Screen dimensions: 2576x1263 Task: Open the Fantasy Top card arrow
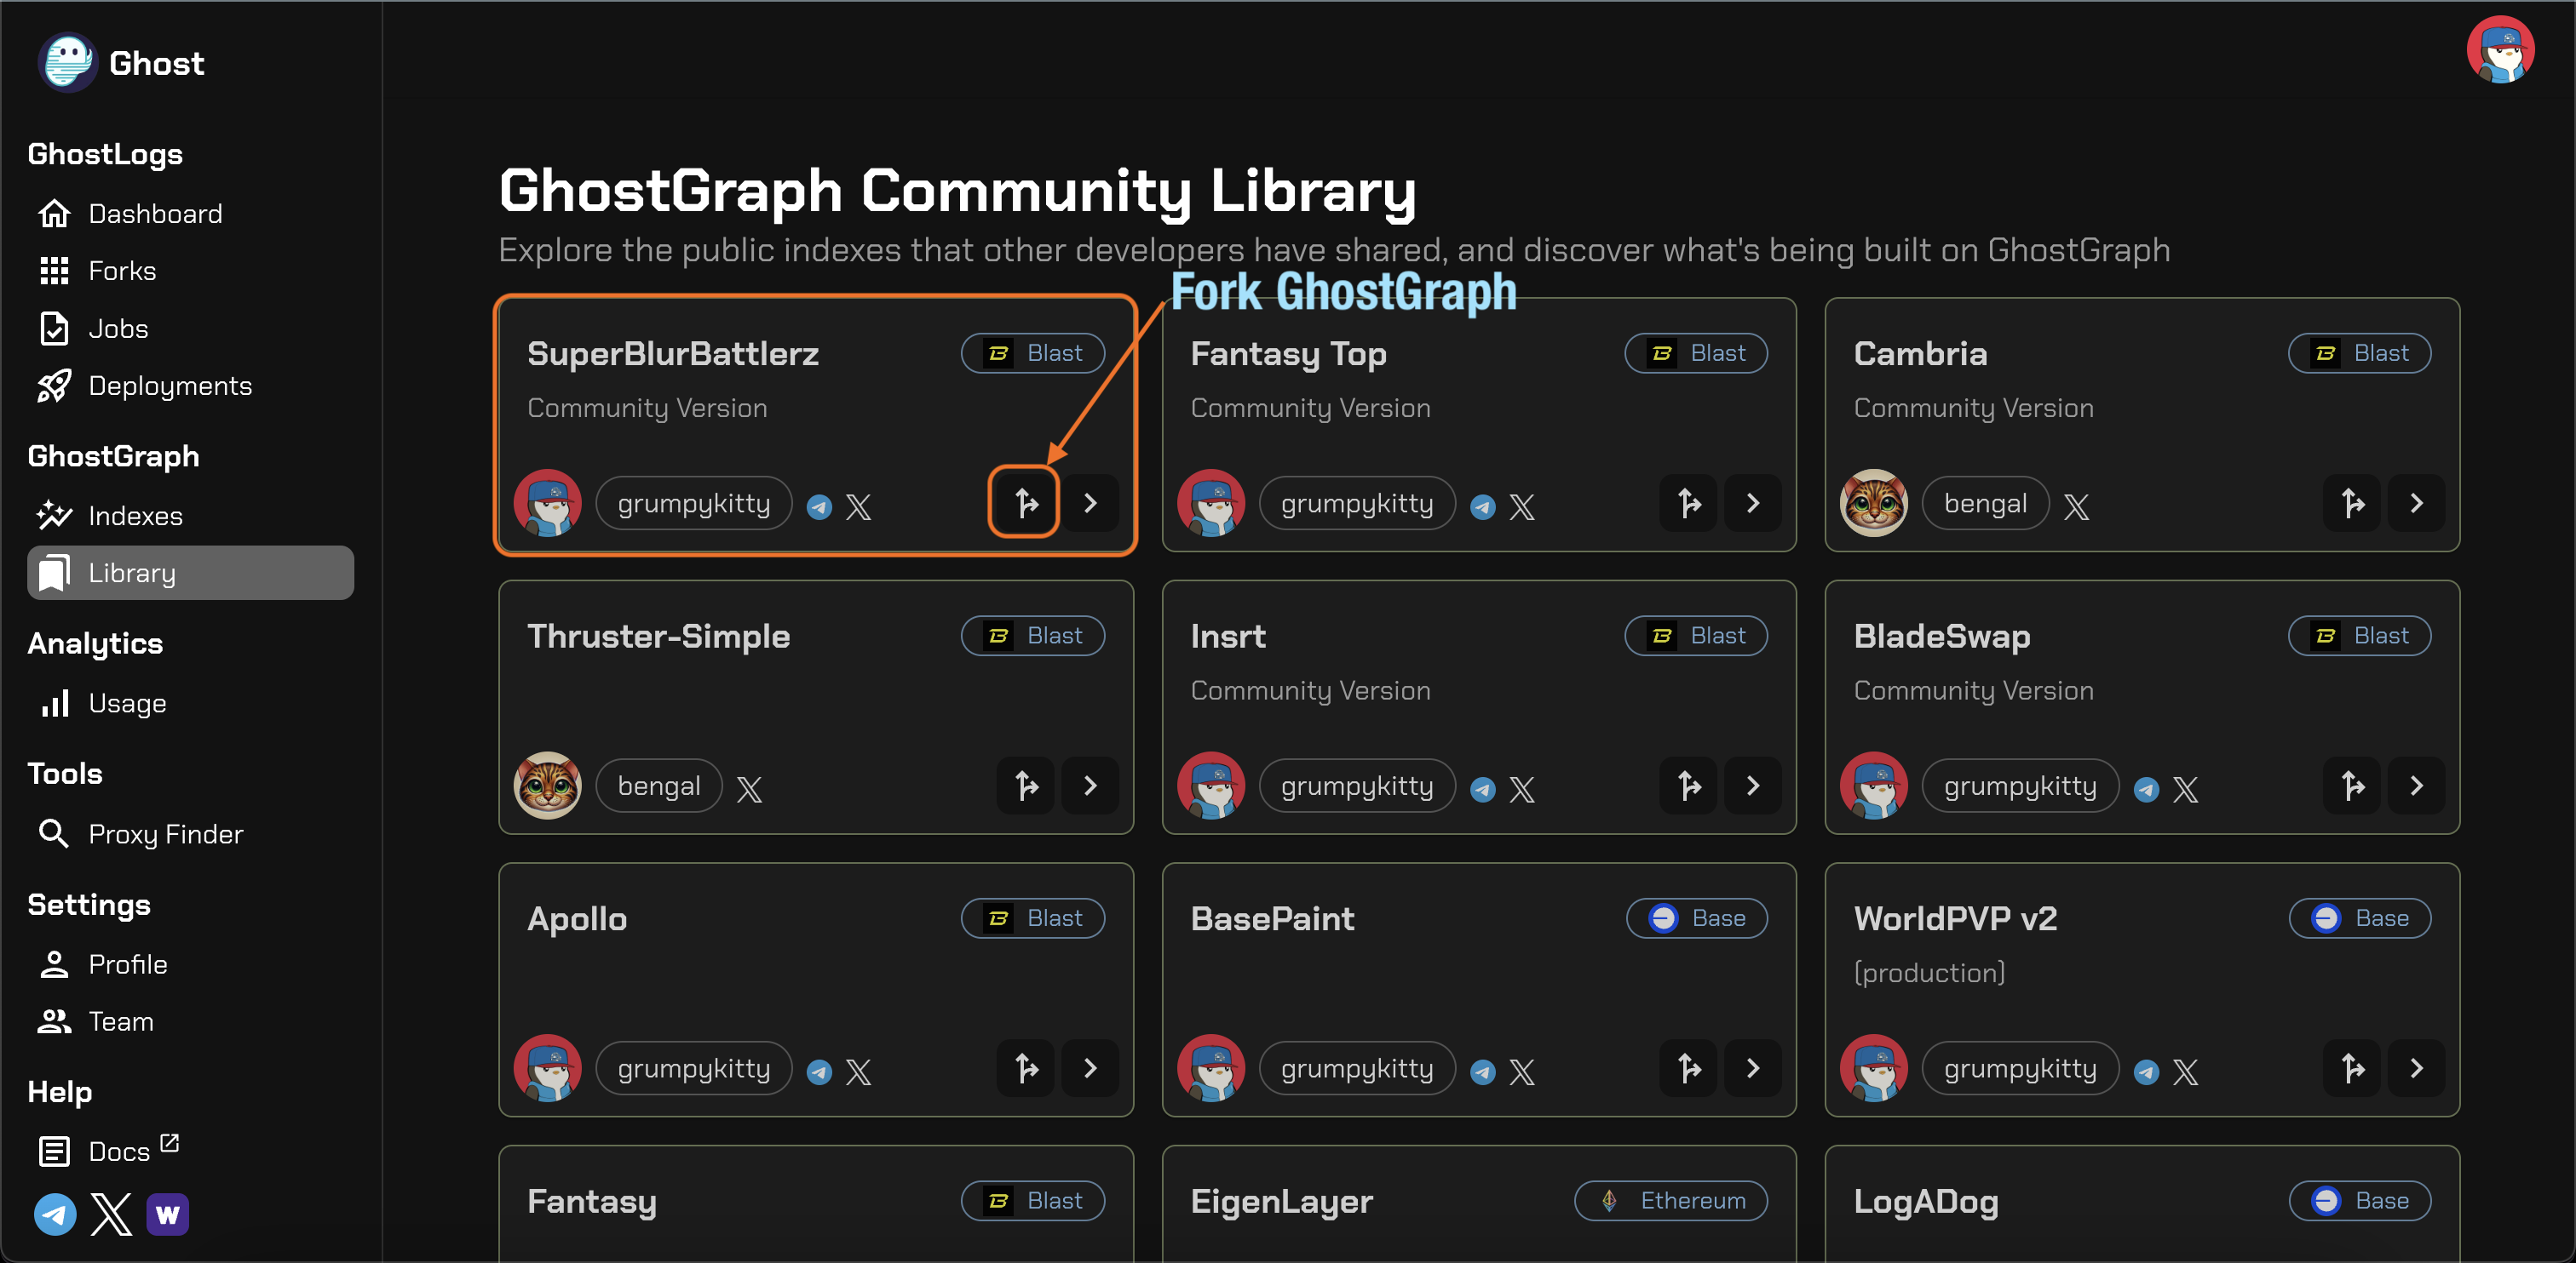click(1753, 503)
